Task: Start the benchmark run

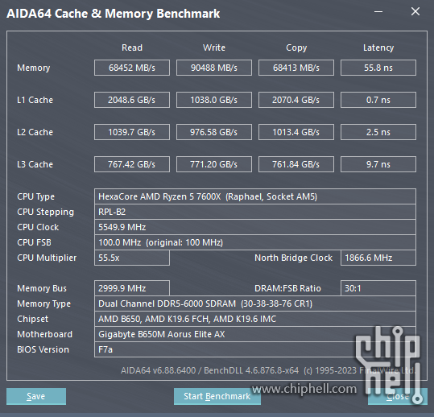Action: tap(217, 396)
